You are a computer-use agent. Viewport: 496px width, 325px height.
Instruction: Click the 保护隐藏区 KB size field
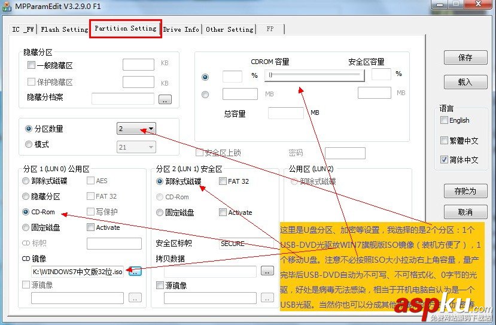[x=139, y=82]
